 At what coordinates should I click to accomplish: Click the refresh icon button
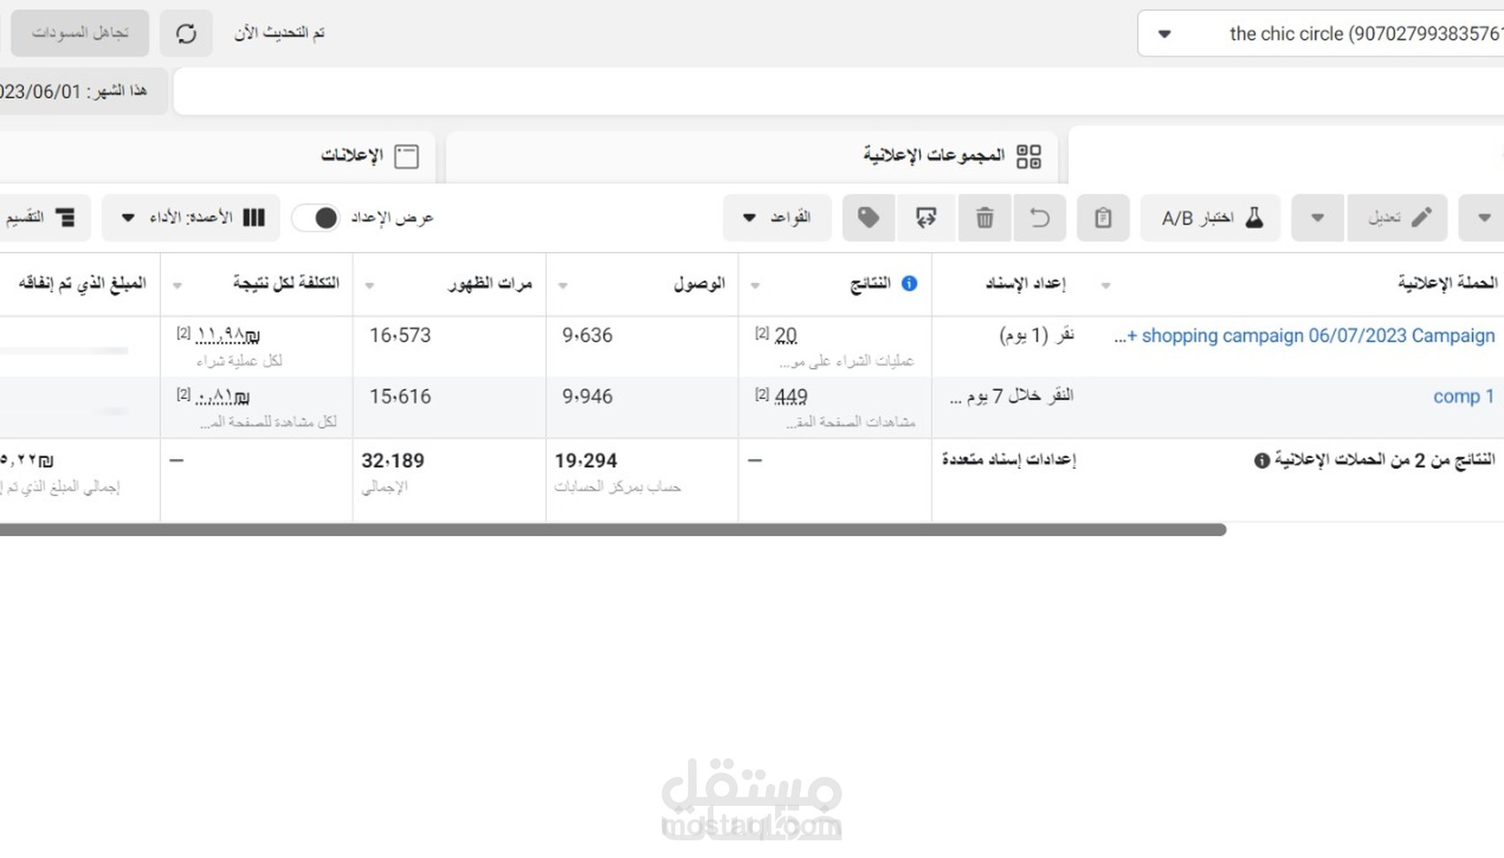pos(186,34)
